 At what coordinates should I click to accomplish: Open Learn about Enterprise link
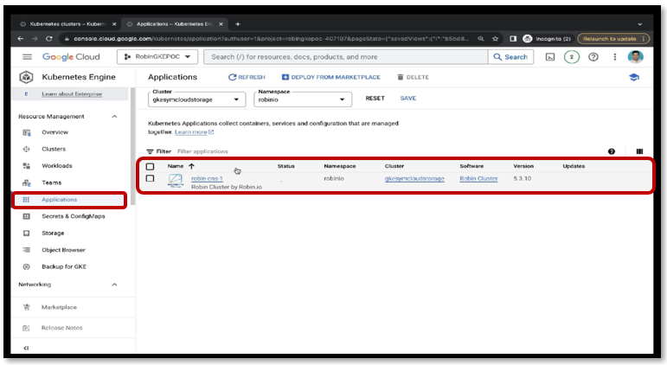72,94
